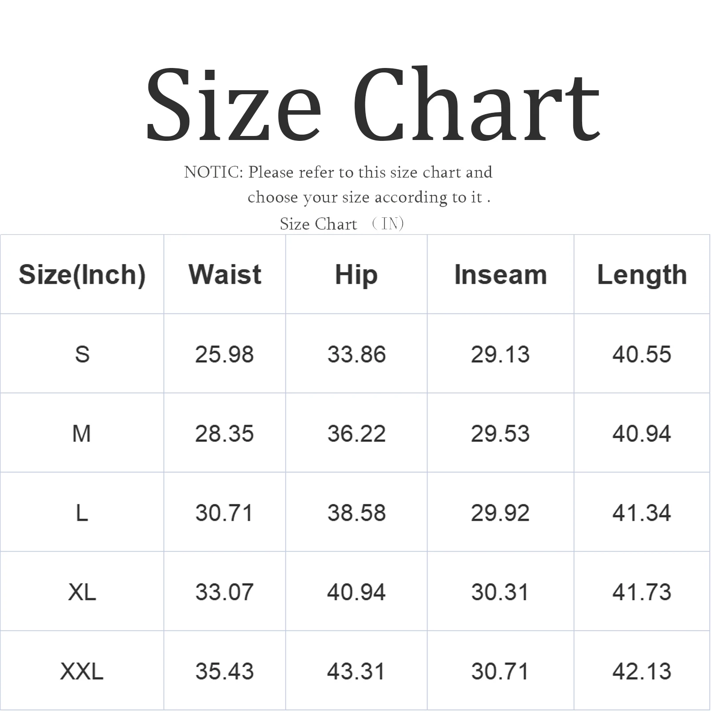Screen dimensions: 711x711
Task: Select the S size row label
Action: click(x=82, y=354)
